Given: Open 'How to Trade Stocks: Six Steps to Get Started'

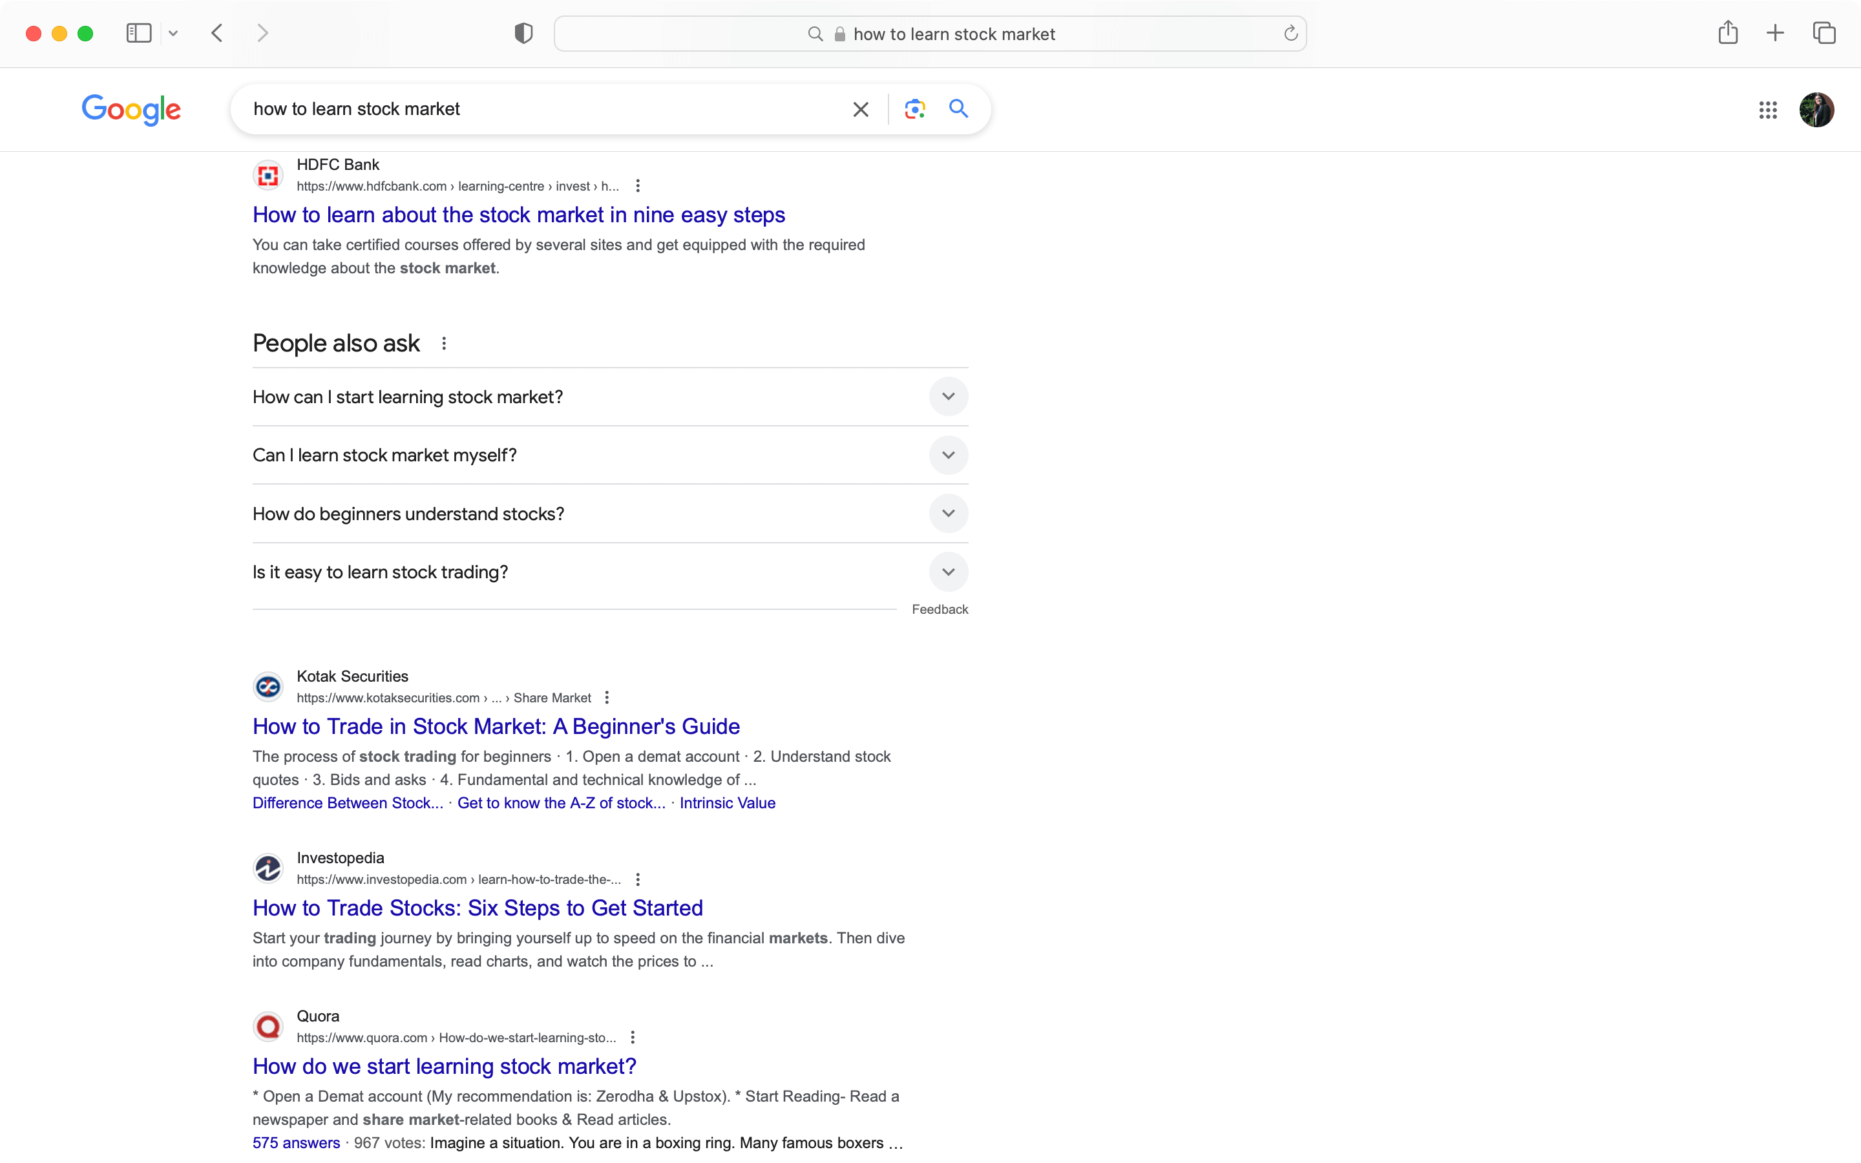Looking at the screenshot, I should pyautogui.click(x=478, y=908).
